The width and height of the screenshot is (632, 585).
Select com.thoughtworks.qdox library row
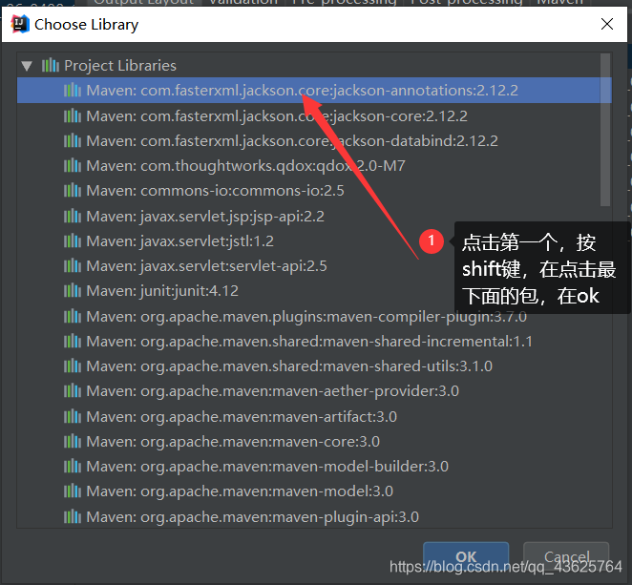coord(245,166)
